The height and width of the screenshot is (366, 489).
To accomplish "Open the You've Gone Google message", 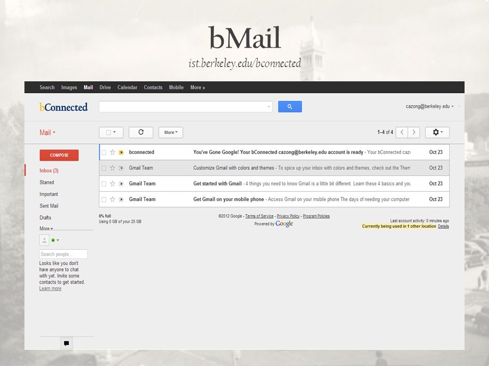I will [275, 152].
